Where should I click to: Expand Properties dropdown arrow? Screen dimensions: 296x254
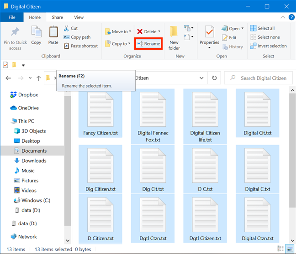coord(209,48)
